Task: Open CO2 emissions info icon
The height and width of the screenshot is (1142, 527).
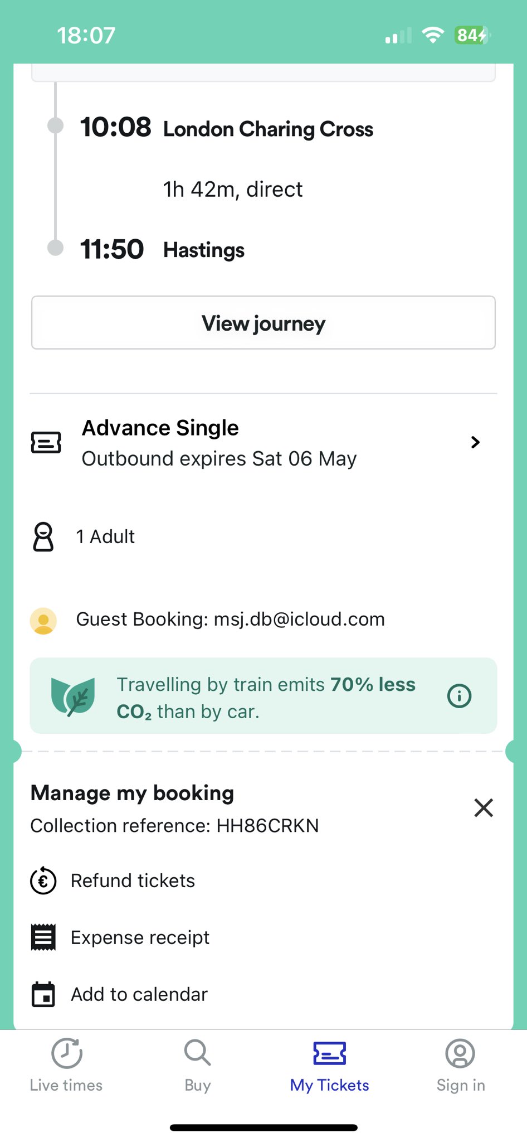Action: pyautogui.click(x=459, y=696)
